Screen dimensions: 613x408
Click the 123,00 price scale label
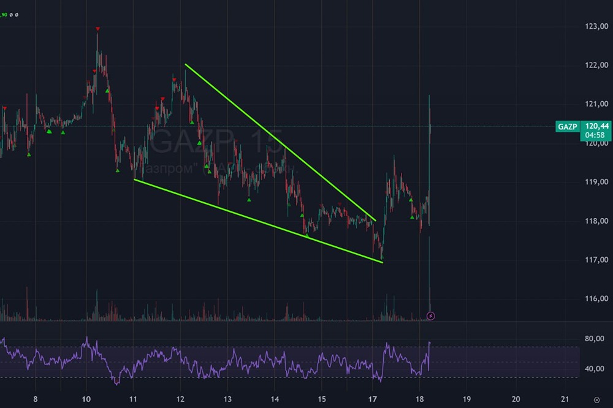pos(596,26)
